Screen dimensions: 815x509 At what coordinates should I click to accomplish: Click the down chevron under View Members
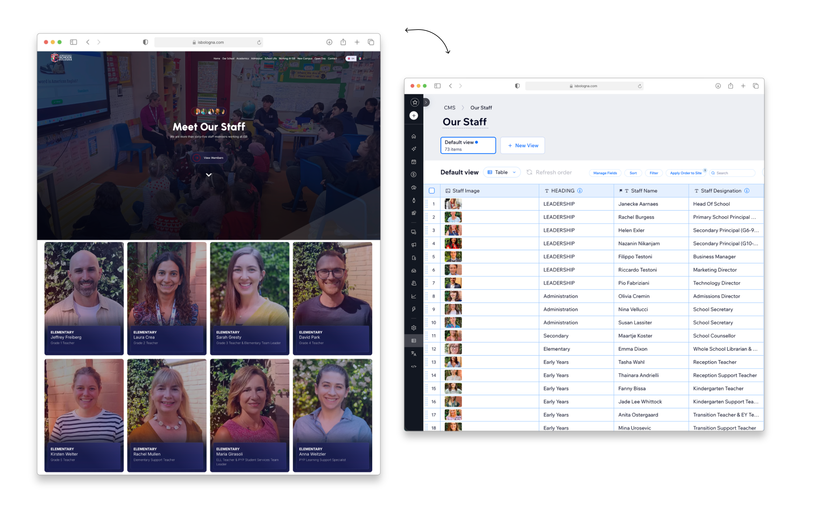[209, 175]
